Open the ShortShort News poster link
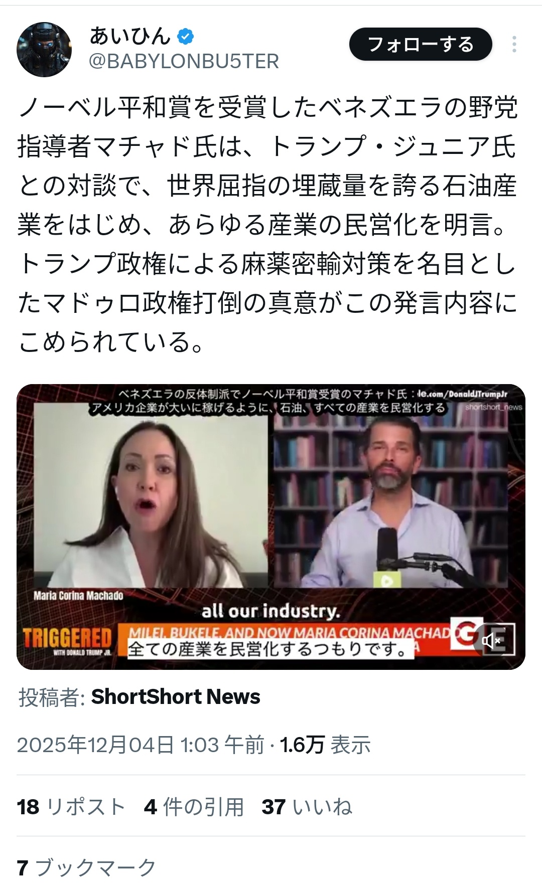The width and height of the screenshot is (542, 892). [x=176, y=696]
